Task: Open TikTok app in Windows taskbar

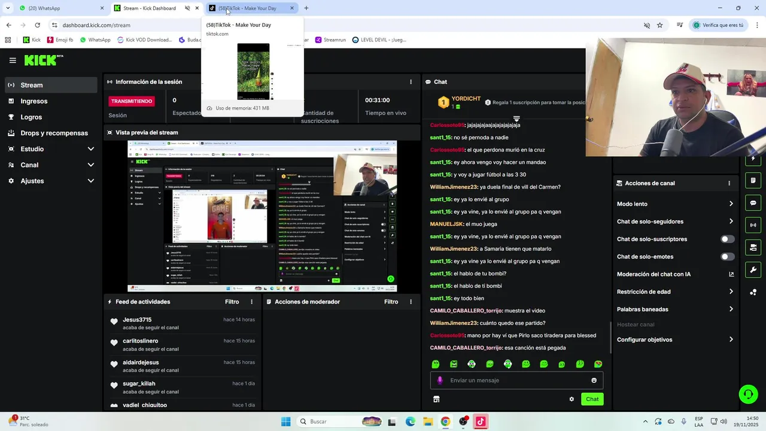Action: pos(480,421)
